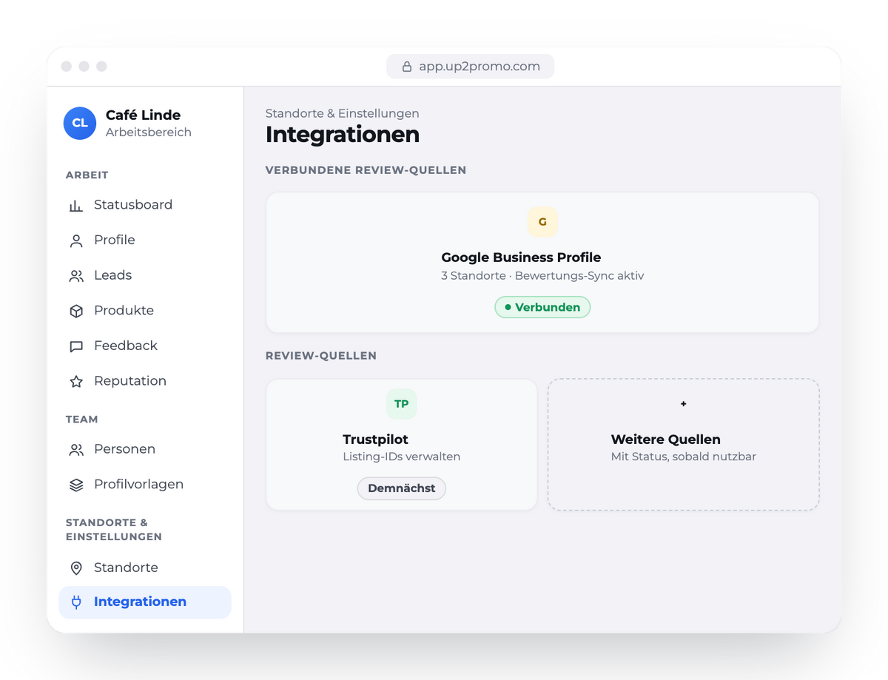Click the Standorte map pin icon
The width and height of the screenshot is (888, 680).
76,568
